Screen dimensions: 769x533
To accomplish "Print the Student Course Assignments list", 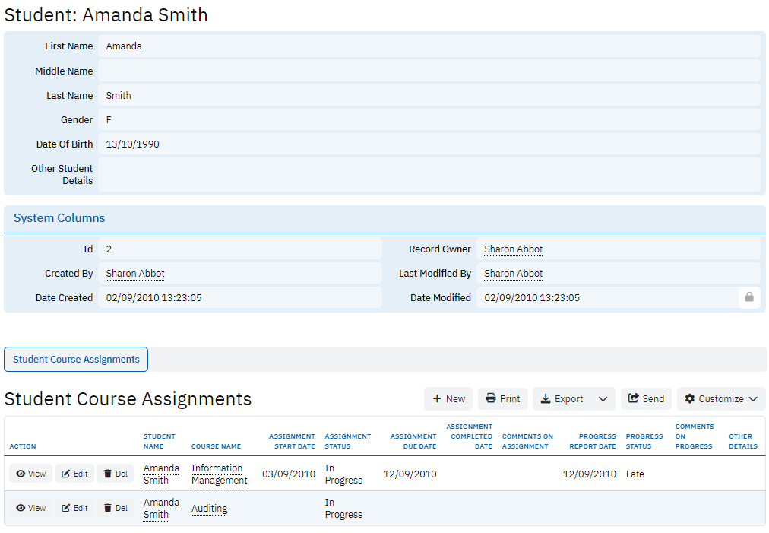I will tap(502, 399).
